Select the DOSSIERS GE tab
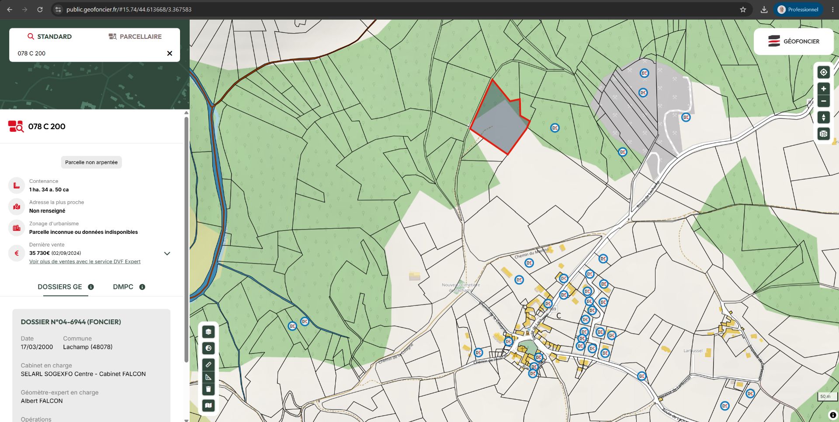This screenshot has height=422, width=839. coord(60,287)
